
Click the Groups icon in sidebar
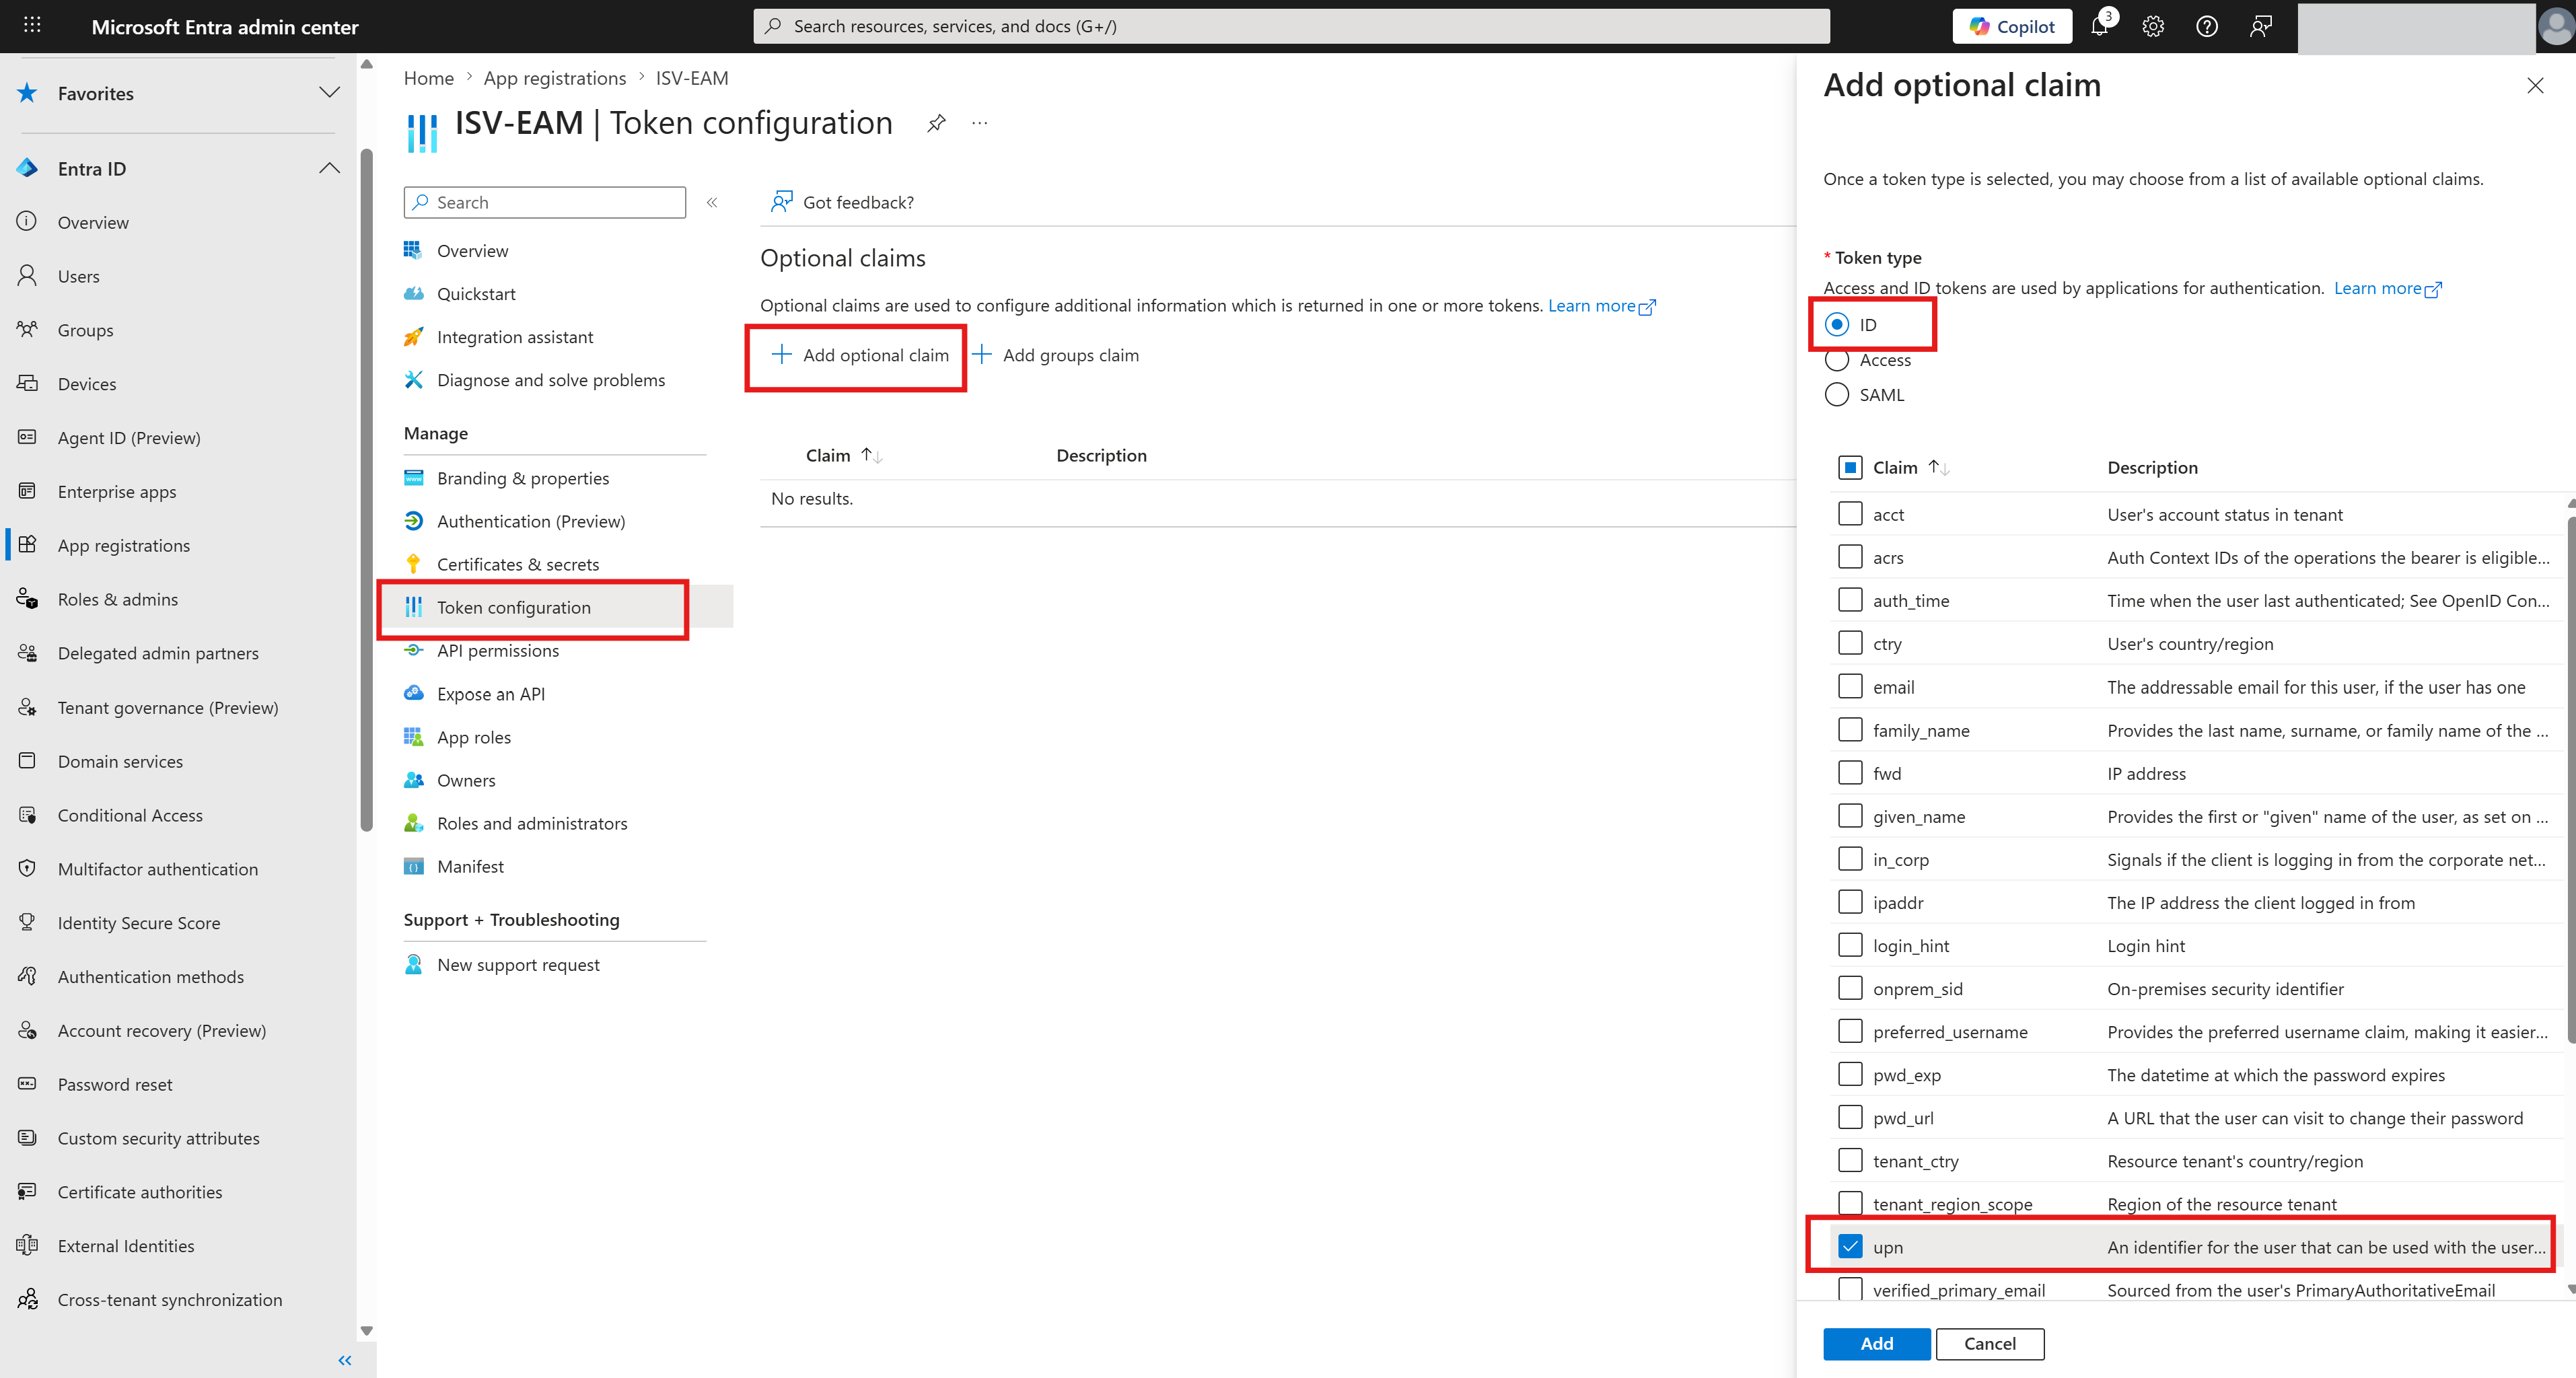coord(27,329)
